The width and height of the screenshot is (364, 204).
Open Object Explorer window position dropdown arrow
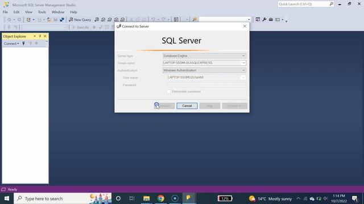(35, 36)
